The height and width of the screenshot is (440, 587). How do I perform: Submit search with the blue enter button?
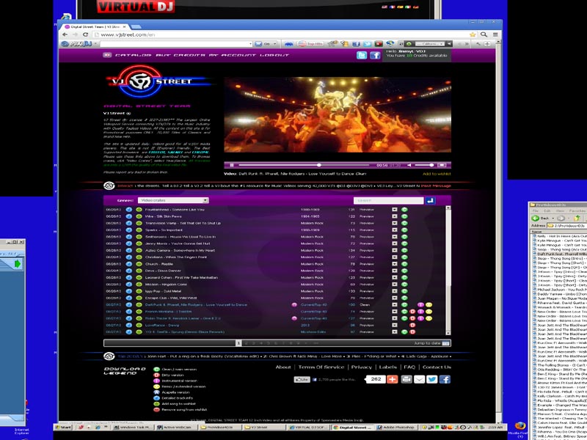(430, 200)
